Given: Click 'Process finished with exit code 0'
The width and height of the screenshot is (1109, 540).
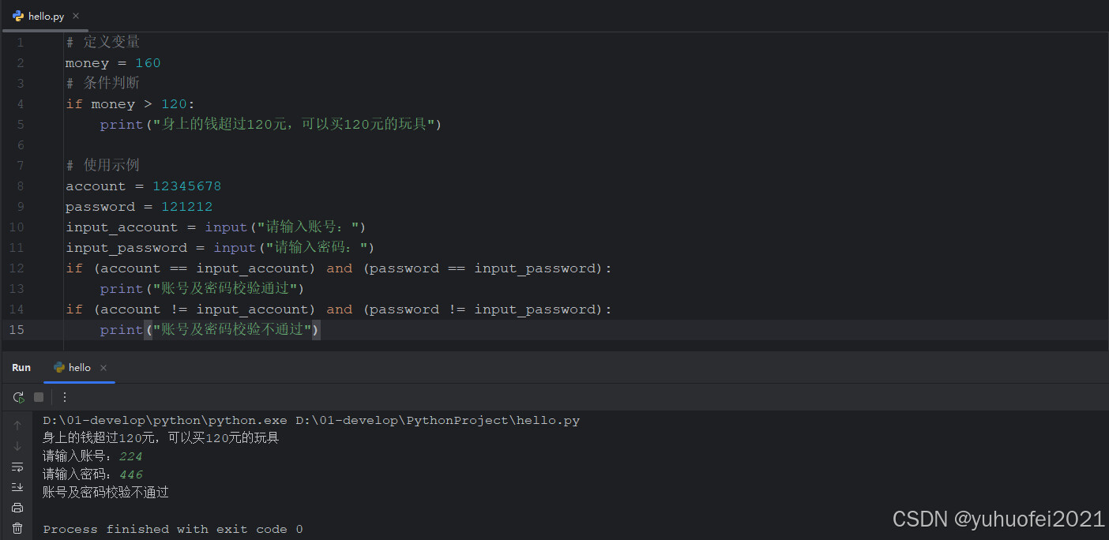Looking at the screenshot, I should 173,529.
